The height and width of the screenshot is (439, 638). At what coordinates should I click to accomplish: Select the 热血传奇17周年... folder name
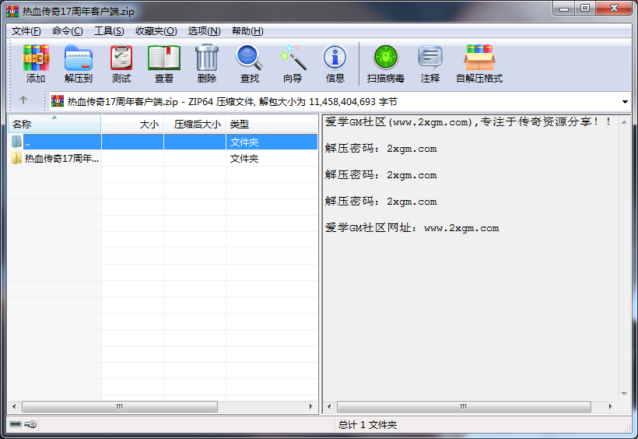tap(61, 159)
